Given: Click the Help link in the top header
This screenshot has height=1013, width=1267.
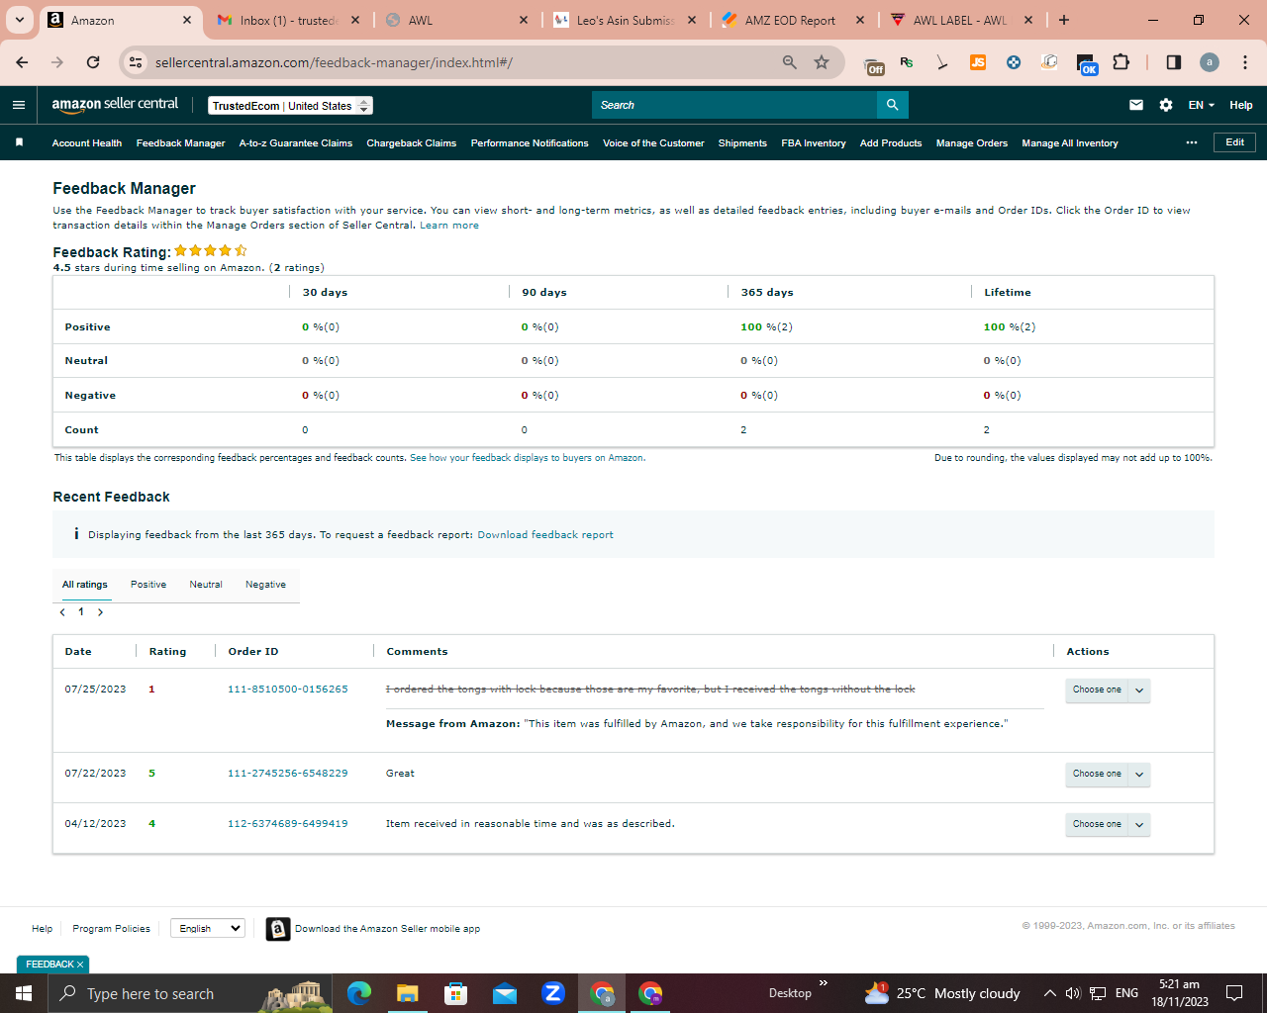Looking at the screenshot, I should click(x=1241, y=105).
